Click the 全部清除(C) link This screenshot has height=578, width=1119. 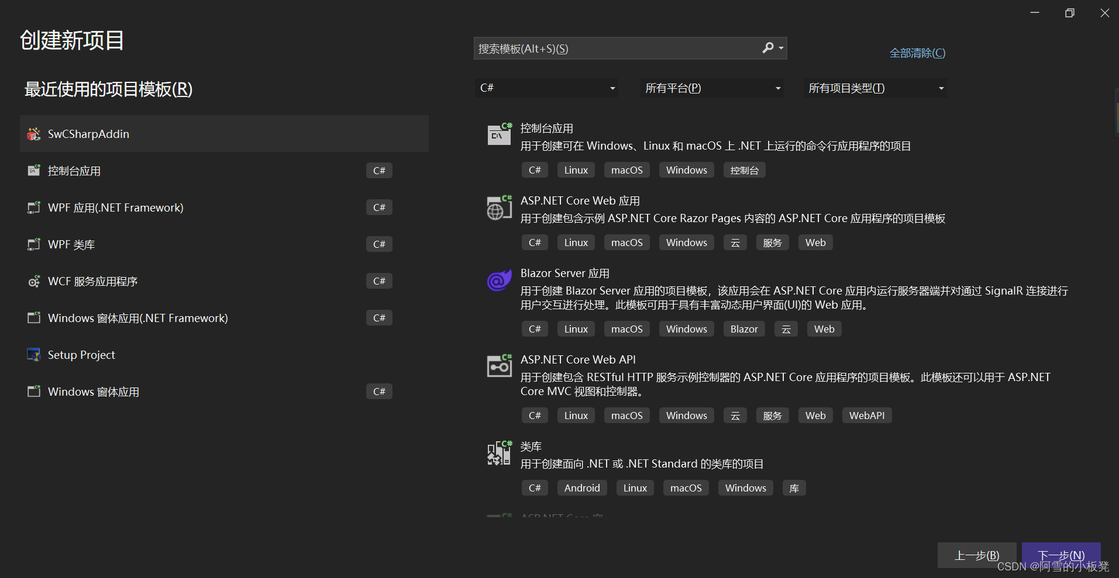917,53
